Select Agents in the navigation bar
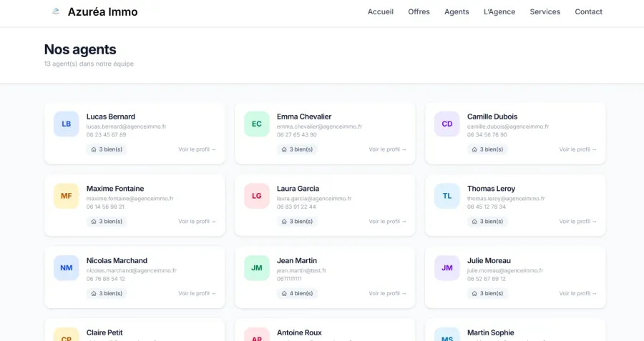 coord(457,12)
